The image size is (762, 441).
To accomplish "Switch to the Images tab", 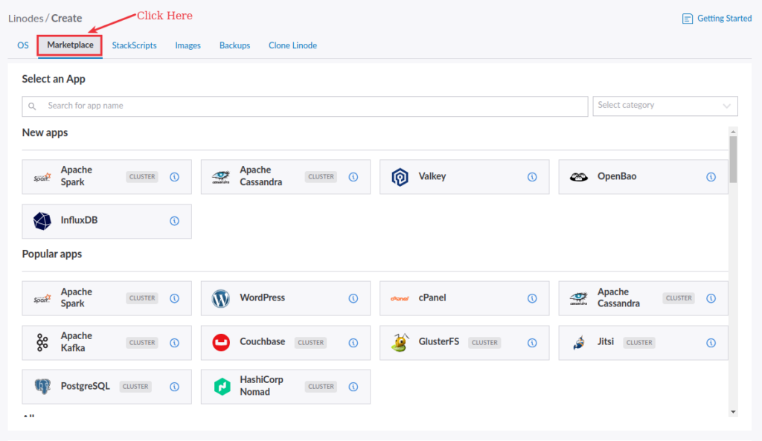I will [188, 45].
